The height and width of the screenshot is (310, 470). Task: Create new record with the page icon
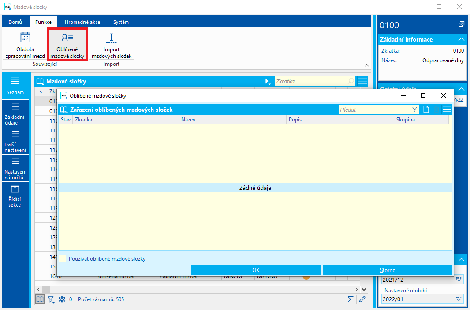click(x=426, y=110)
